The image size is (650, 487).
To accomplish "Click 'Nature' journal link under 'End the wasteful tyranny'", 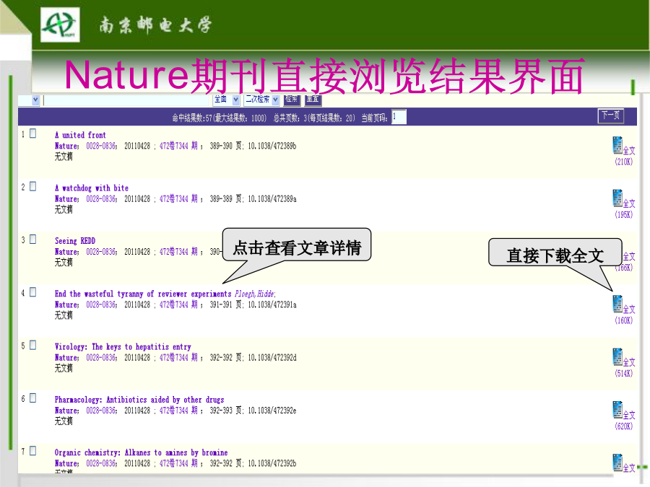I will [66, 304].
